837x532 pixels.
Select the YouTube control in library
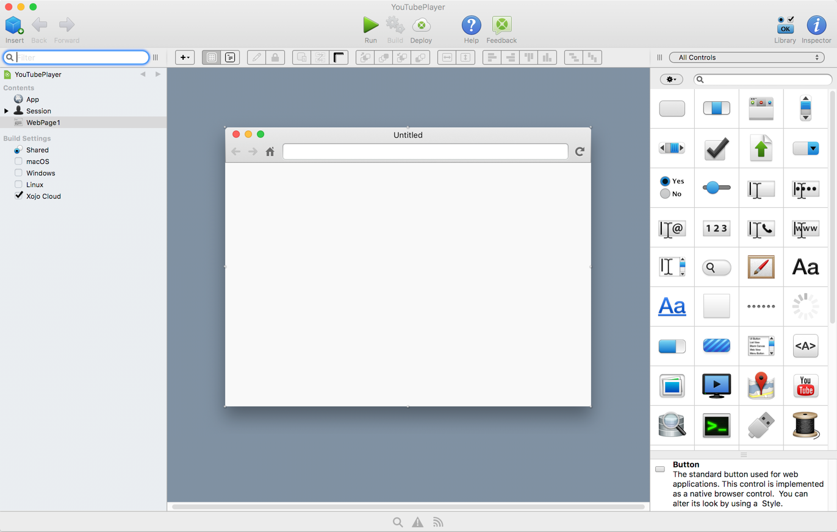click(x=805, y=386)
